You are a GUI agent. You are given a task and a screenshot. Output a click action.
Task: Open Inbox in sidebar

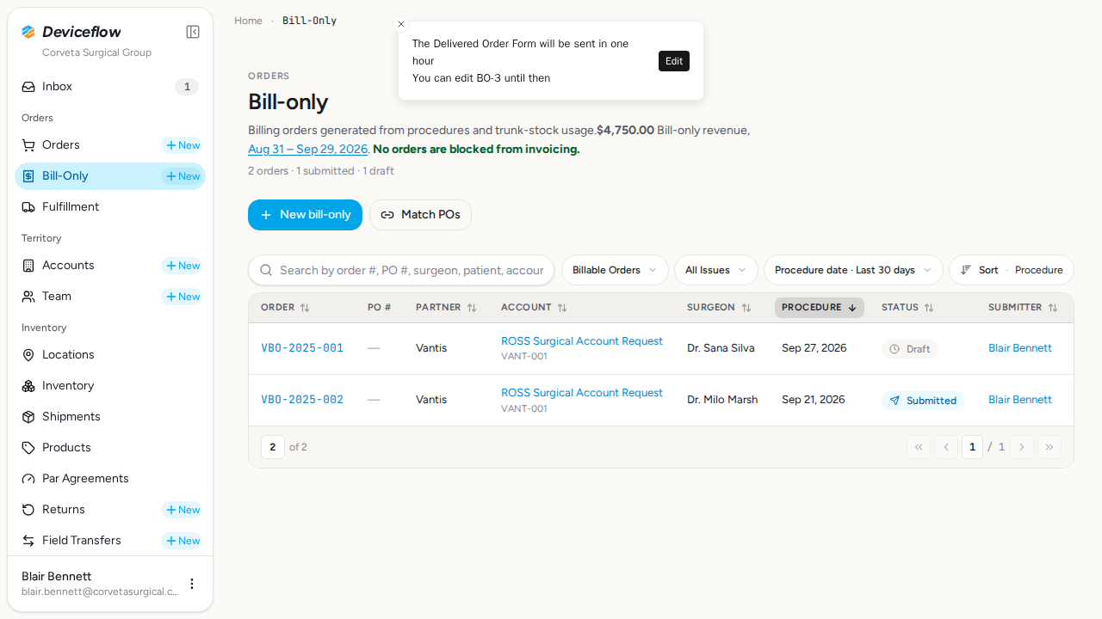pos(110,87)
